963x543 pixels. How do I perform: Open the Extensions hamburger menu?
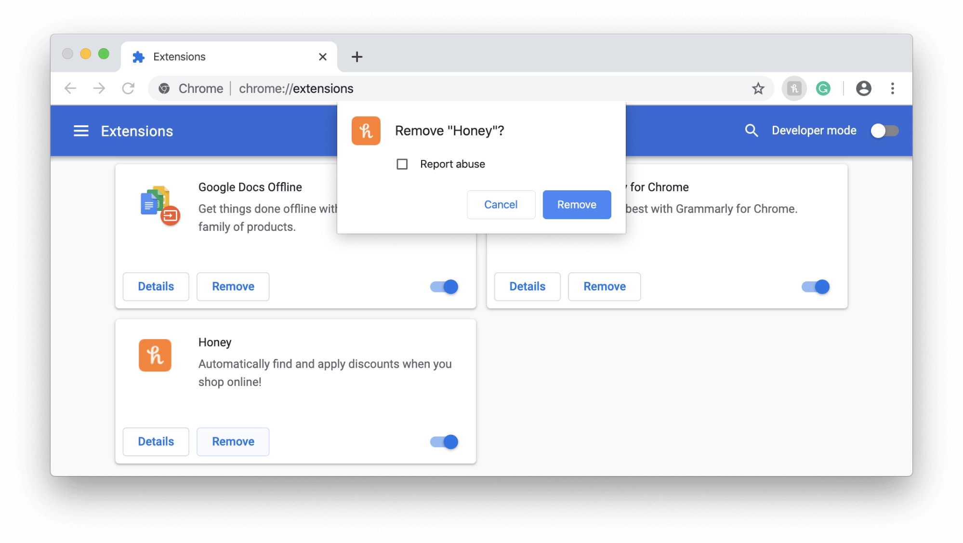tap(81, 131)
